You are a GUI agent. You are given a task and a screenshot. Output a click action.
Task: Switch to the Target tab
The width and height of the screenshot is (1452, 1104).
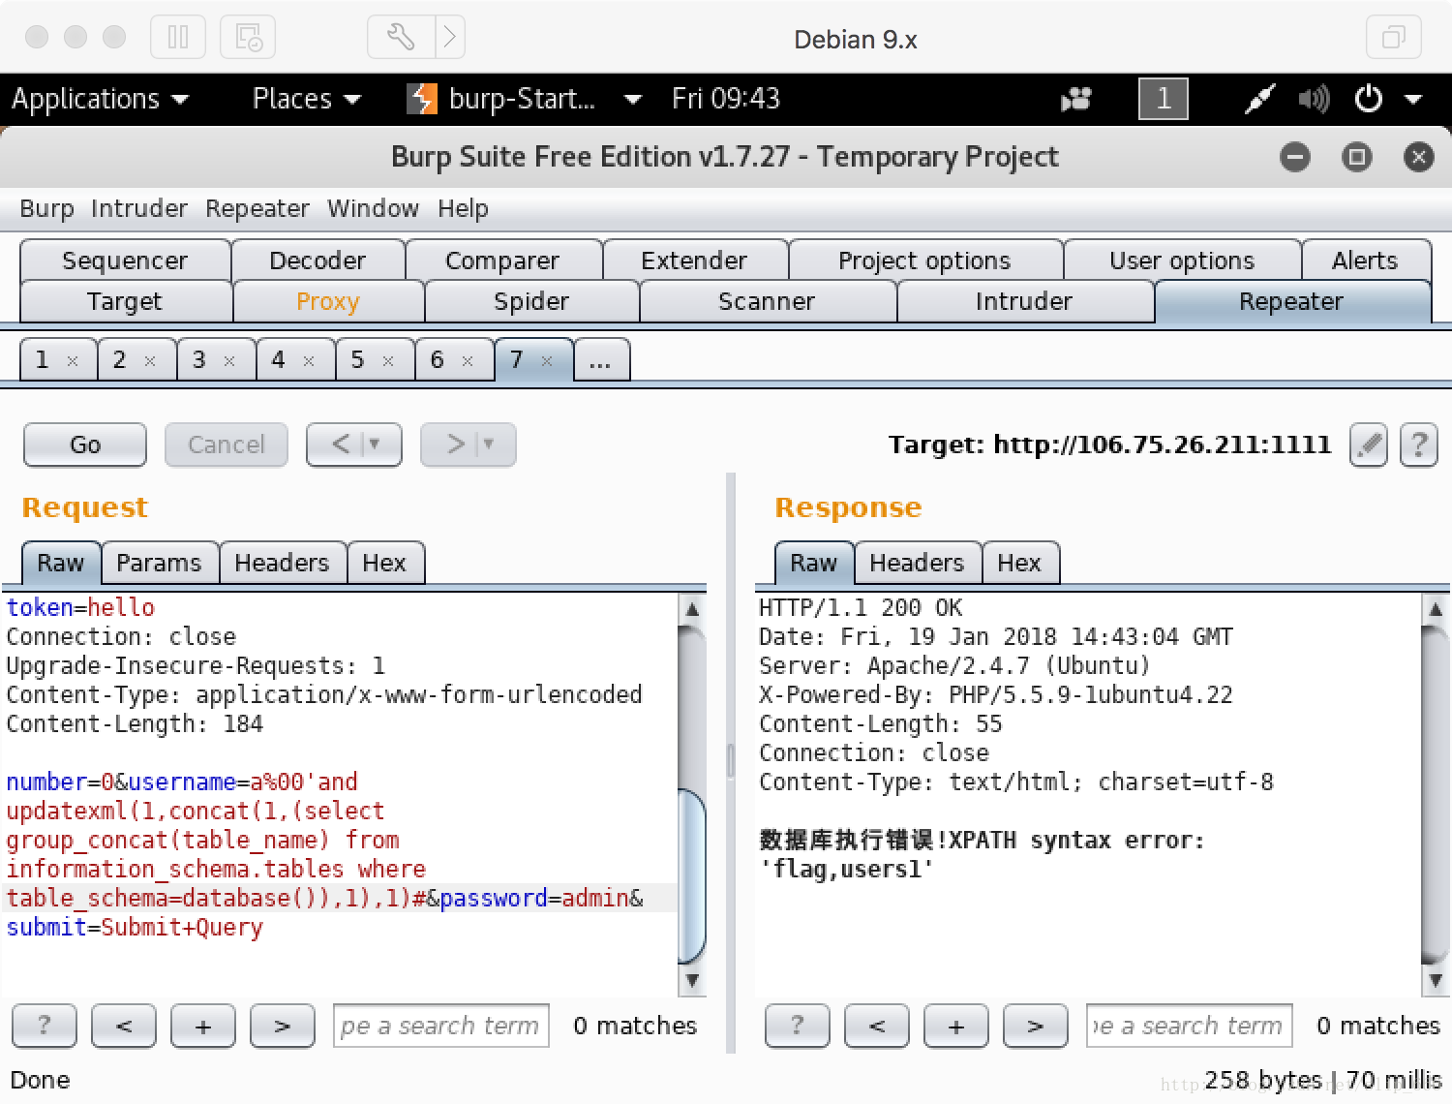125,301
